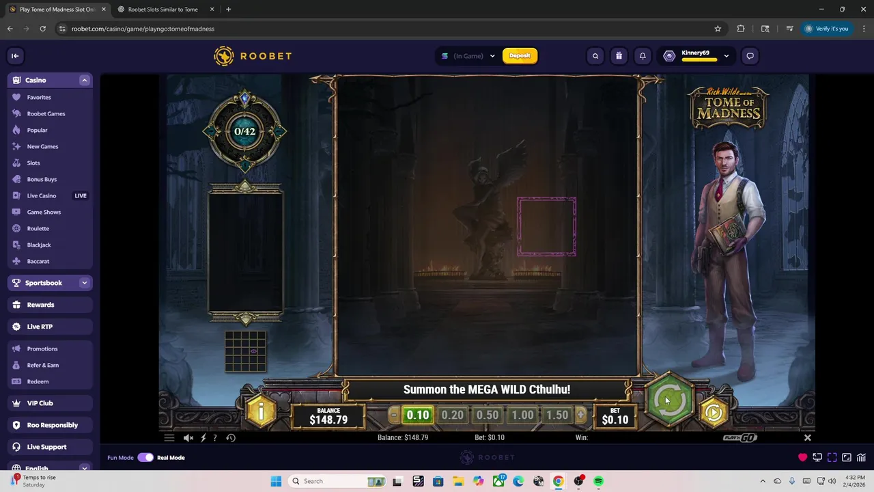The width and height of the screenshot is (874, 492).
Task: Select the 0.50 bet amount
Action: pyautogui.click(x=488, y=415)
